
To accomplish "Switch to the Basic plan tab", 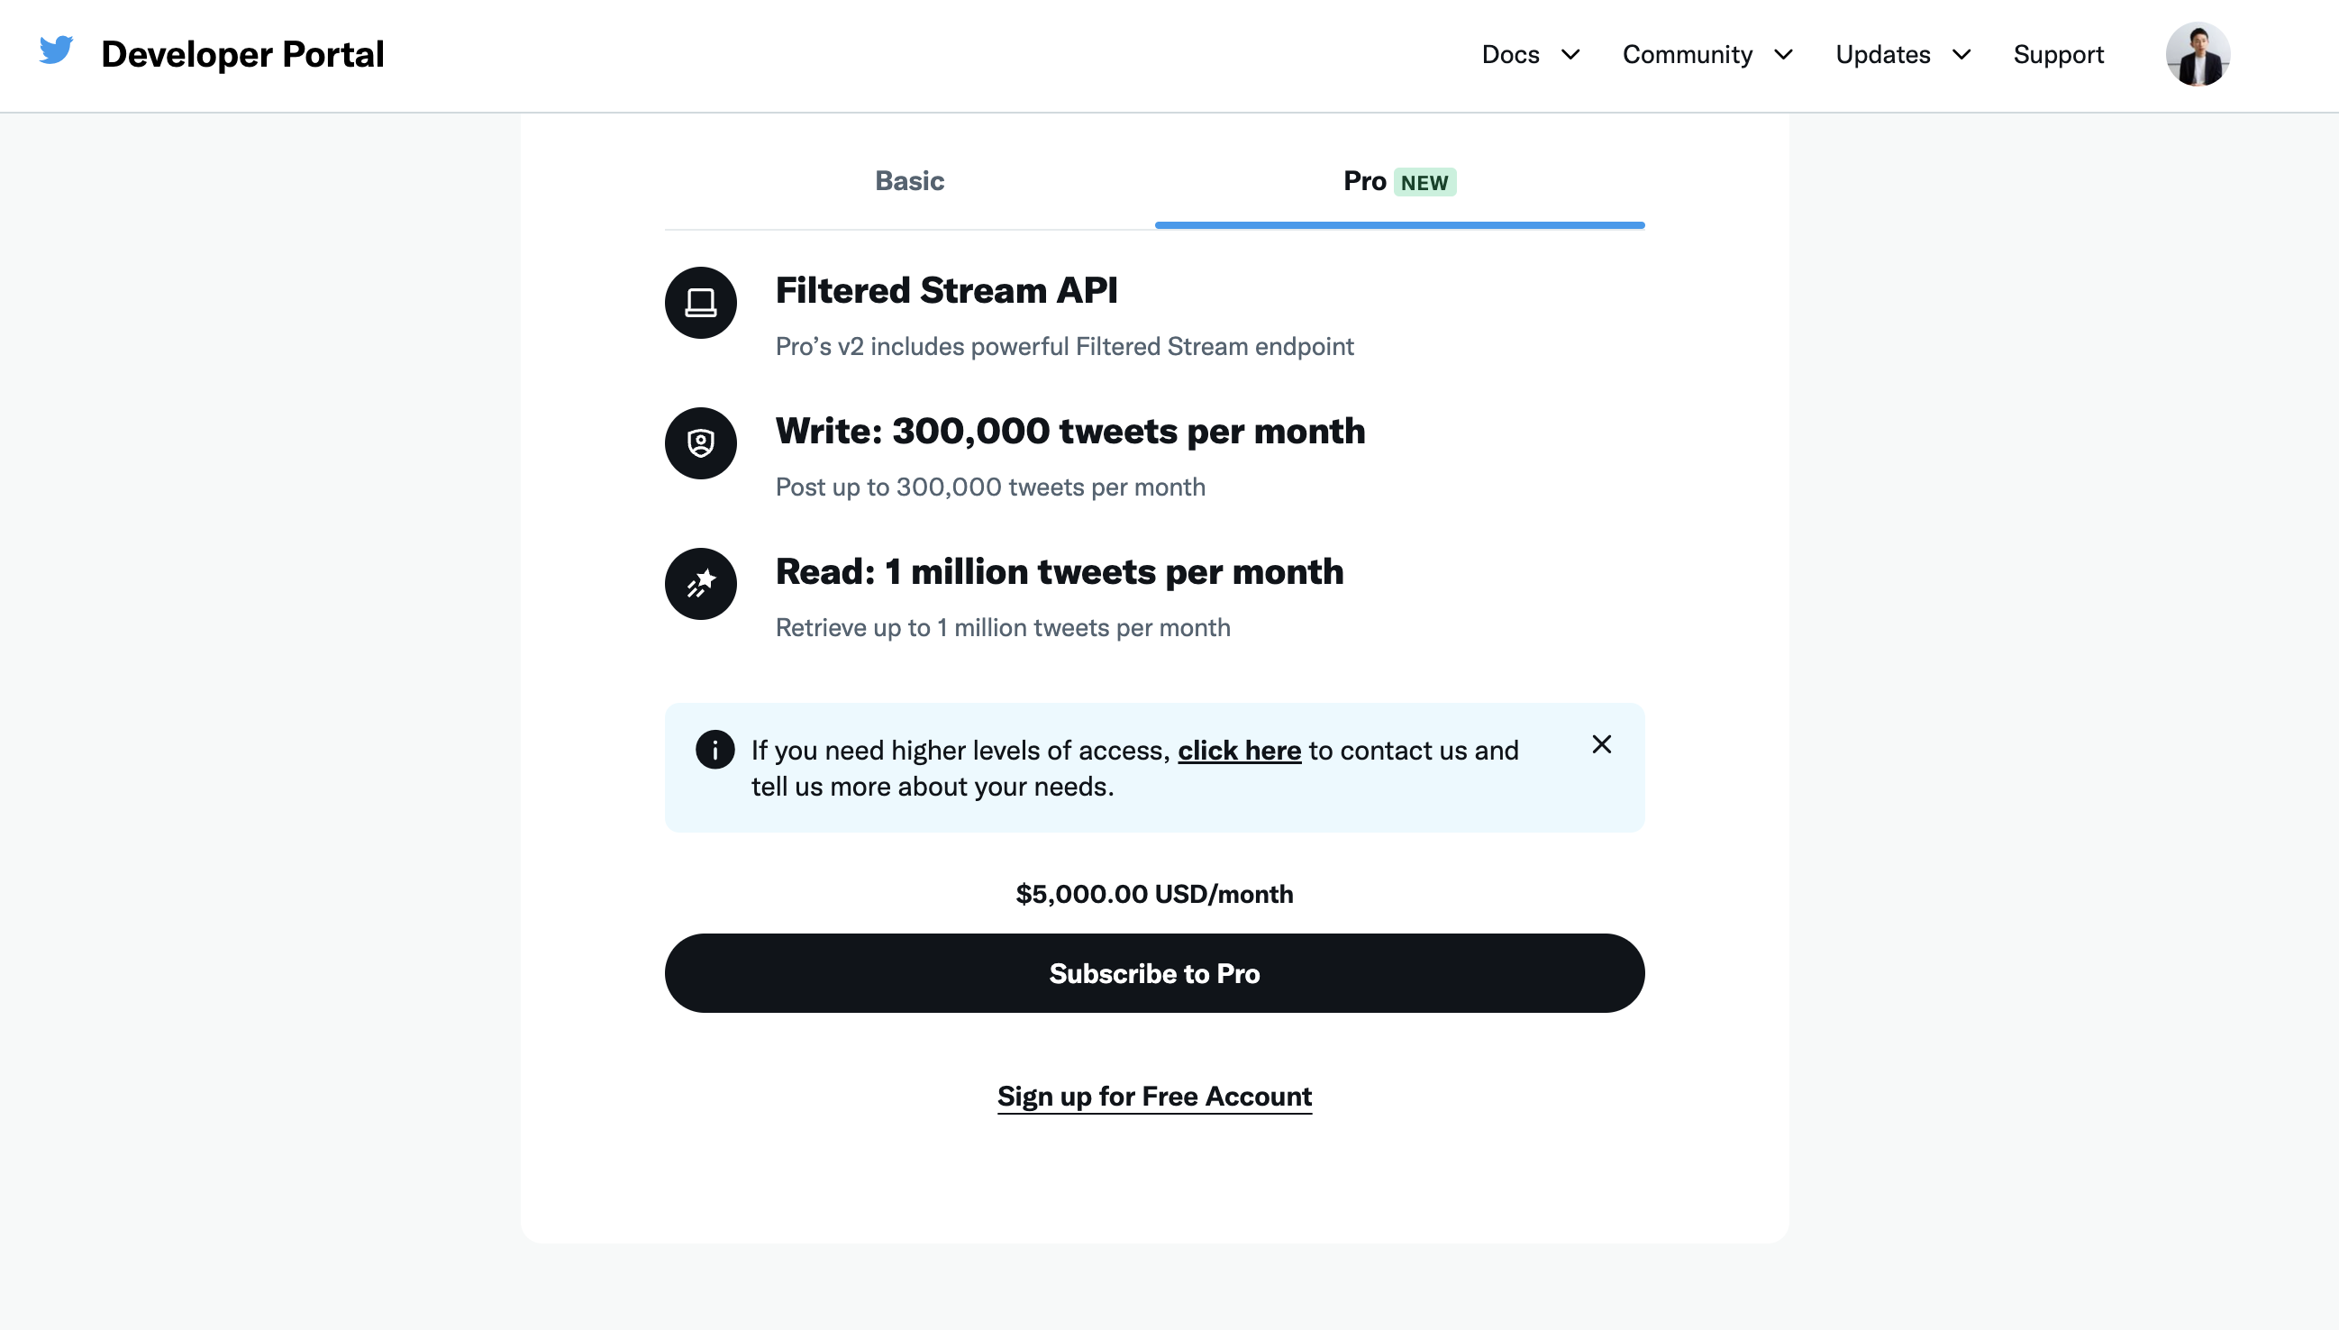I will coord(910,181).
